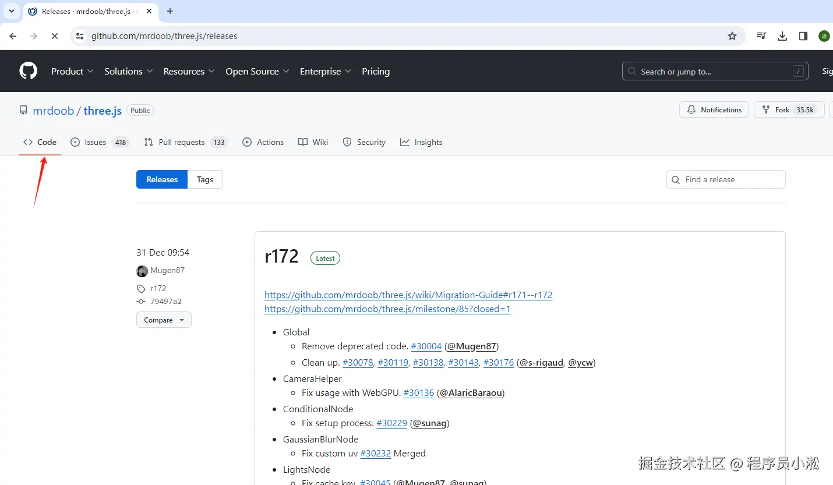
Task: Open pull request #30232
Action: tap(376, 453)
